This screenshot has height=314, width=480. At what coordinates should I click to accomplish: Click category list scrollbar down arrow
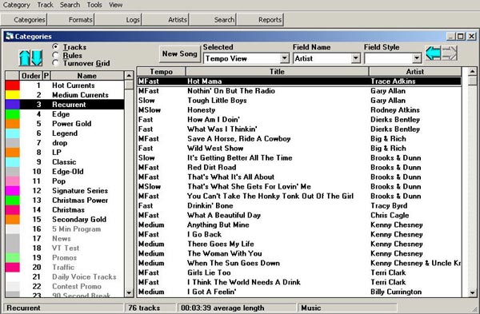coord(129,292)
